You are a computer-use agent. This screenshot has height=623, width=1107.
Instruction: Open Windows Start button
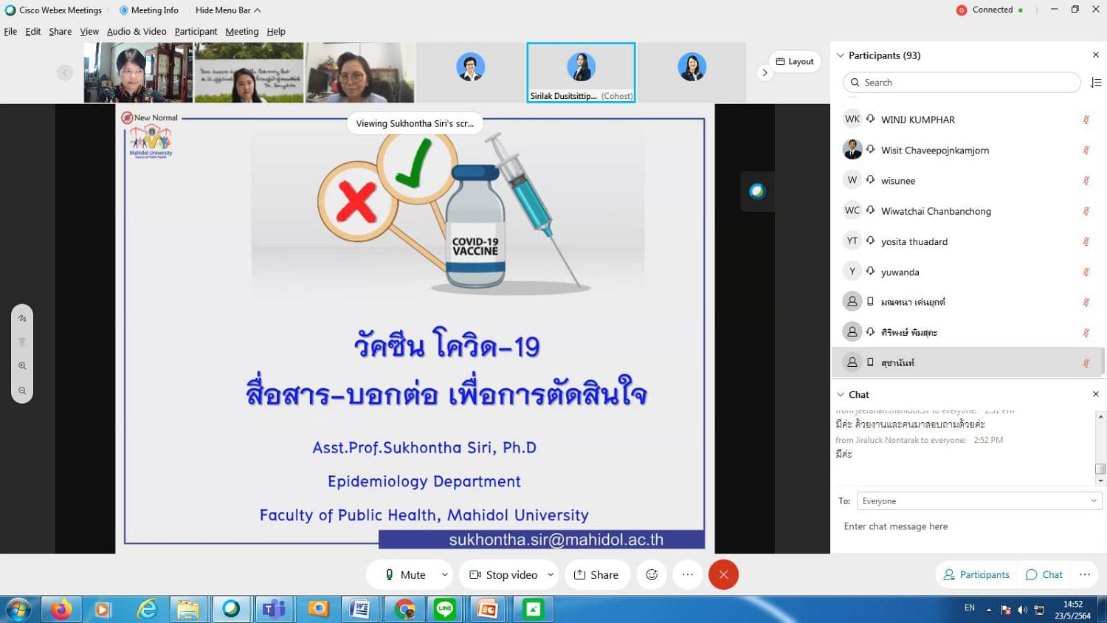[x=18, y=610]
